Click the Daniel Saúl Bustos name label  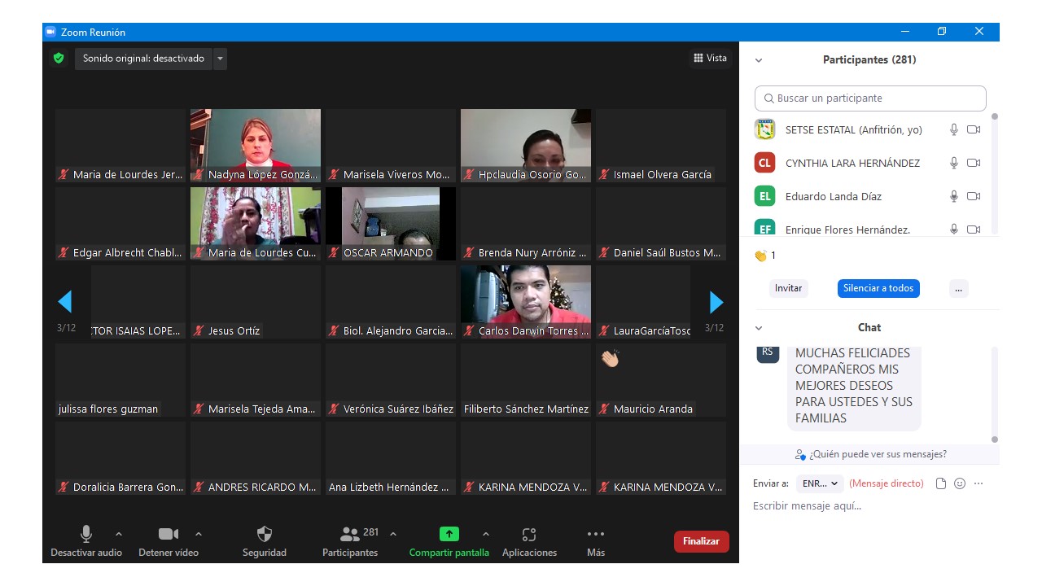tap(668, 253)
